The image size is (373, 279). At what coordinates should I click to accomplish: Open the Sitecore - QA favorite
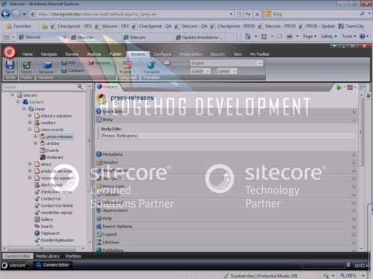click(x=191, y=26)
